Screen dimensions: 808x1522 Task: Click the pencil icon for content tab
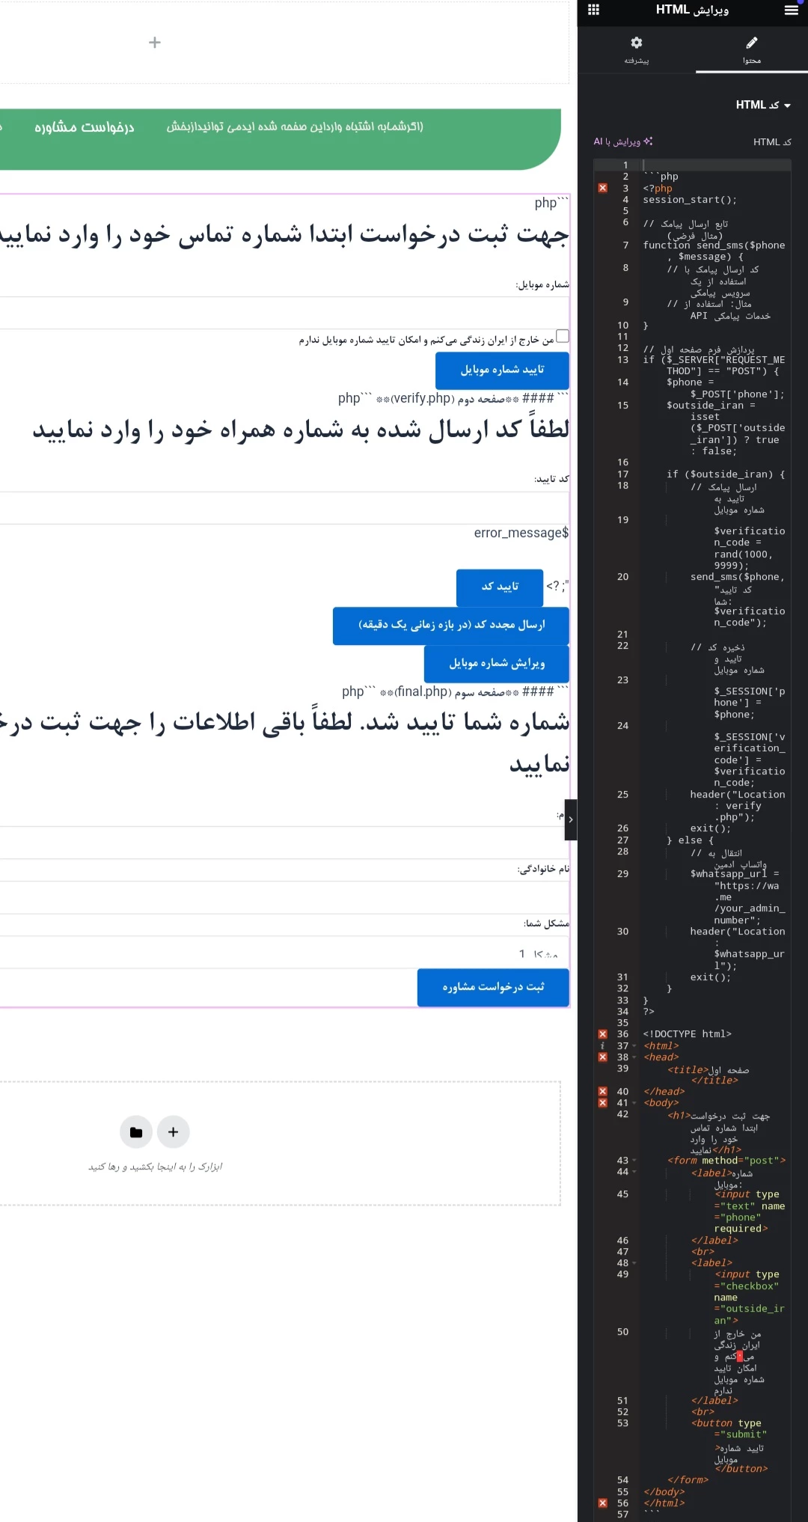[751, 43]
